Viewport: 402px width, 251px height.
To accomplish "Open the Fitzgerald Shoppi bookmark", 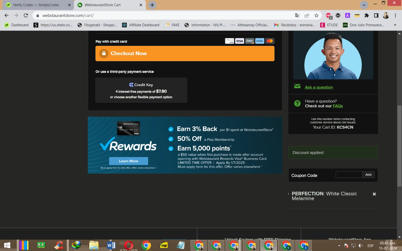I will [x=97, y=25].
